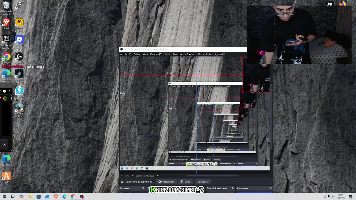The height and width of the screenshot is (200, 356).
Task: Switch to Chrome in the taskbar
Action: pyautogui.click(x=73, y=197)
